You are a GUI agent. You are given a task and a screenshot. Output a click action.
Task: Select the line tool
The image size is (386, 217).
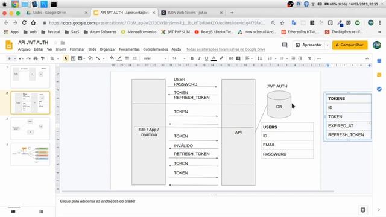pyautogui.click(x=98, y=58)
